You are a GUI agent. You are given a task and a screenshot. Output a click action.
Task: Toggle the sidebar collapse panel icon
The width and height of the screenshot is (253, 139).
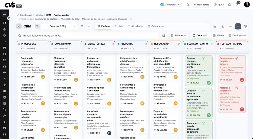point(9,18)
